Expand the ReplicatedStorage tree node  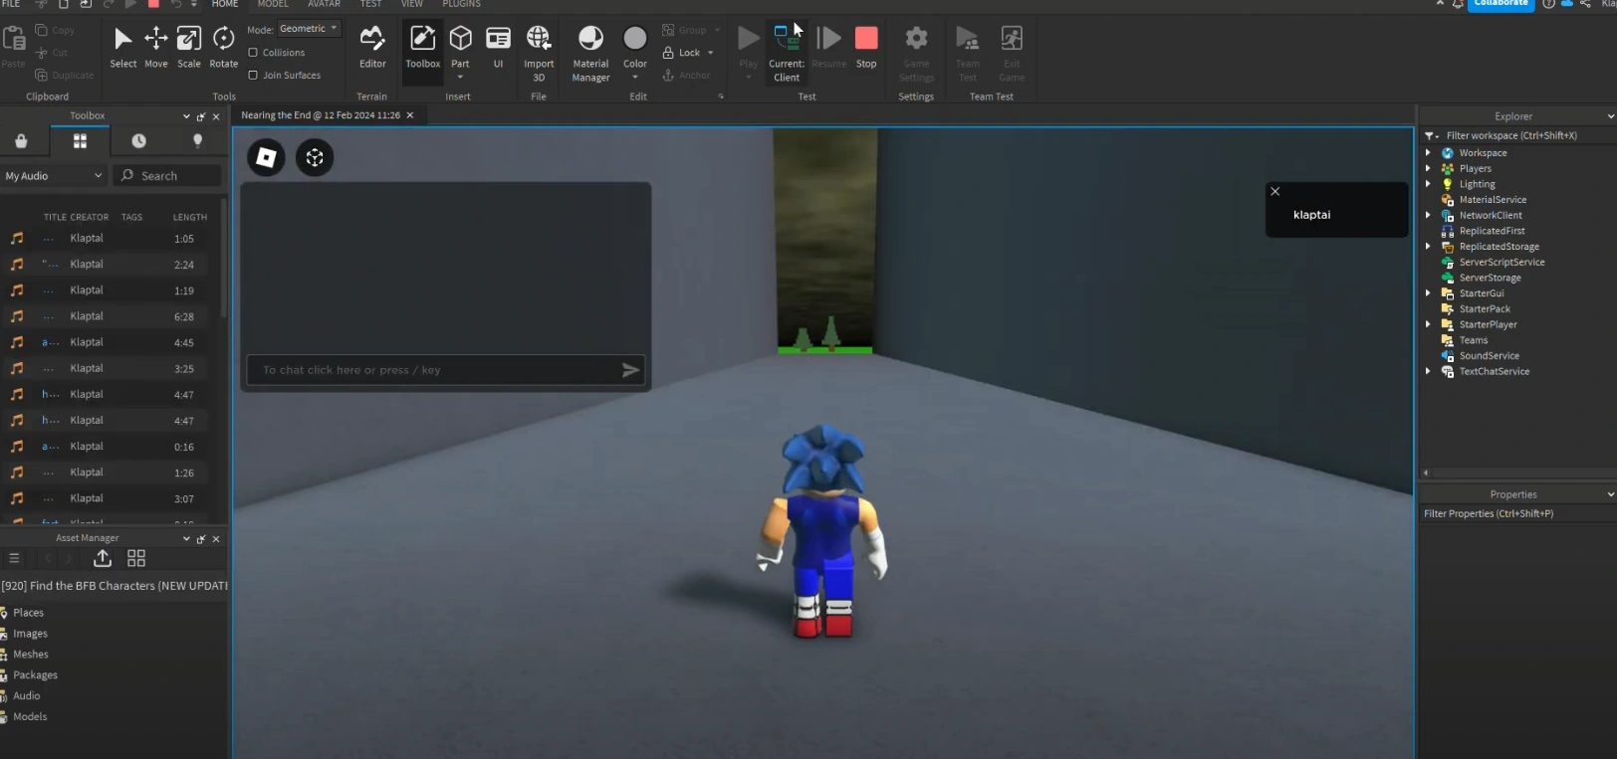pyautogui.click(x=1428, y=247)
